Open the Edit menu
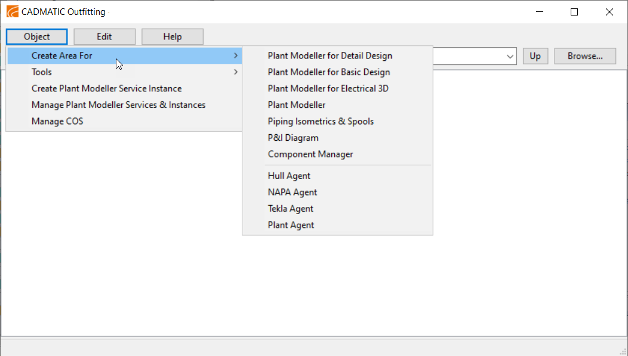The width and height of the screenshot is (628, 356). point(104,37)
